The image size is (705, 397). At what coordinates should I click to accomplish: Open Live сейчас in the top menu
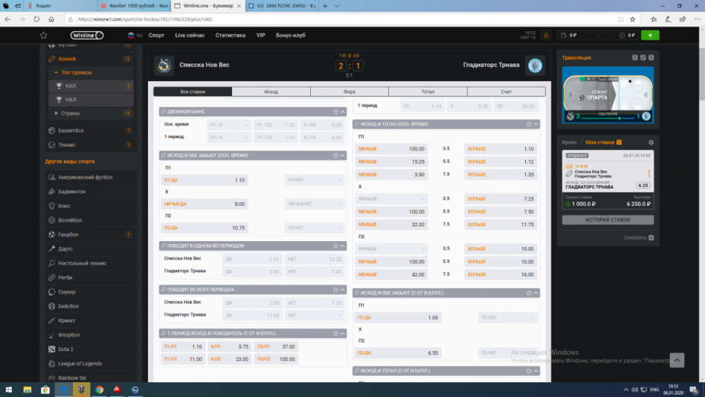pyautogui.click(x=190, y=35)
